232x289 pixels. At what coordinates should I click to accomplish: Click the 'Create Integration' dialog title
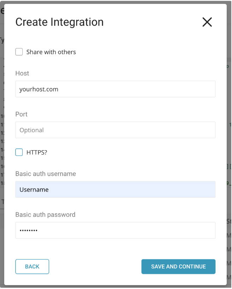click(59, 22)
